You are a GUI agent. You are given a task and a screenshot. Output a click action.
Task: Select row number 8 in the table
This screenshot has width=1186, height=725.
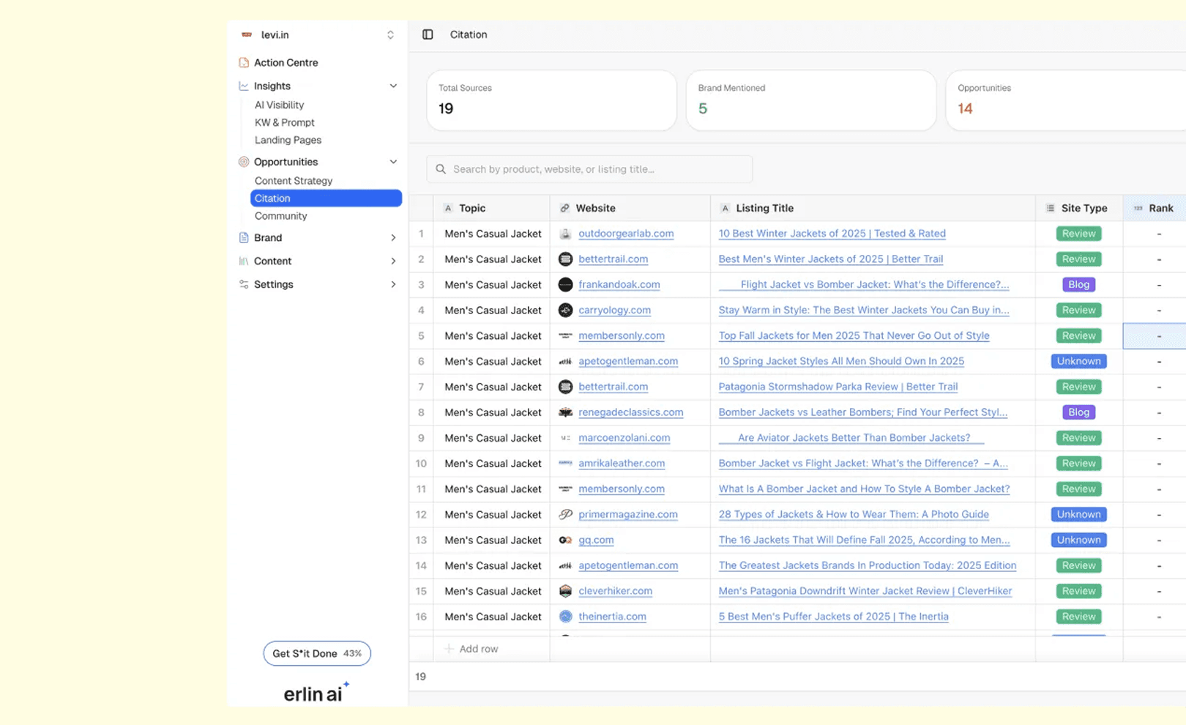(421, 412)
